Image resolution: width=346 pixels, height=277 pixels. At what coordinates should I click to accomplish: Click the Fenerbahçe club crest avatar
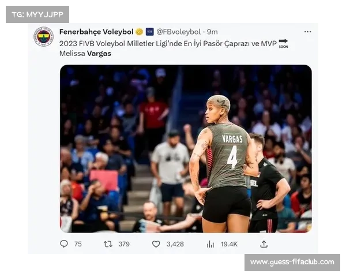[43, 37]
